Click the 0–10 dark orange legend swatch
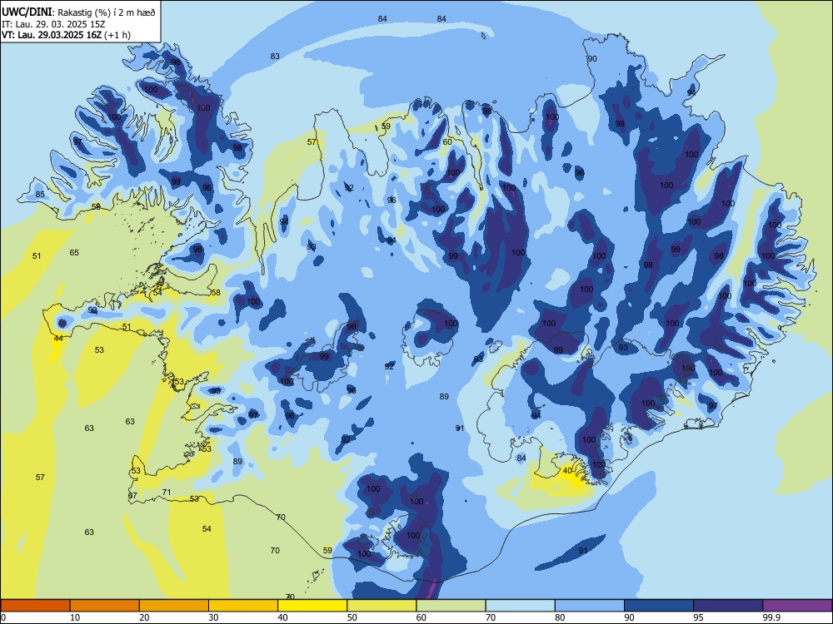 click(x=35, y=606)
